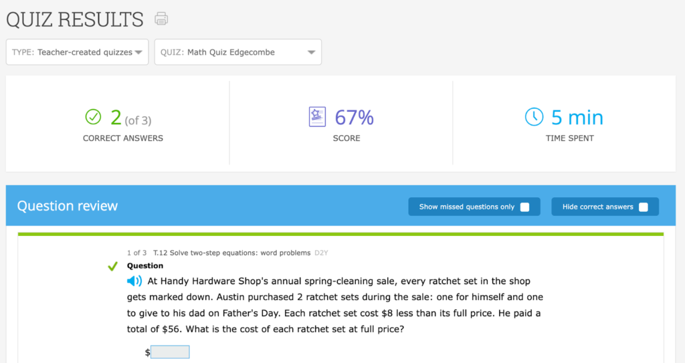Click the green checkmark correct answers icon
The height and width of the screenshot is (363, 685).
(93, 116)
